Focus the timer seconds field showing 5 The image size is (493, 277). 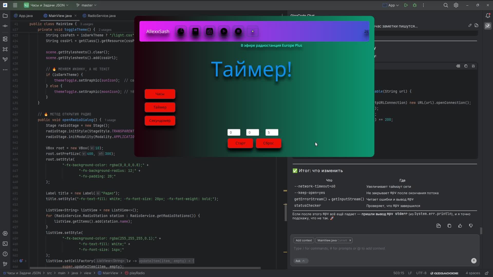coord(272,132)
